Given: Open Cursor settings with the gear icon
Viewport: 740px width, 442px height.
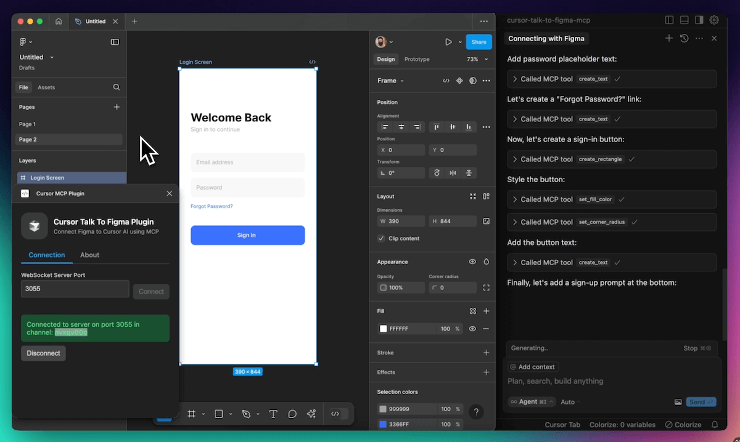Looking at the screenshot, I should [714, 20].
